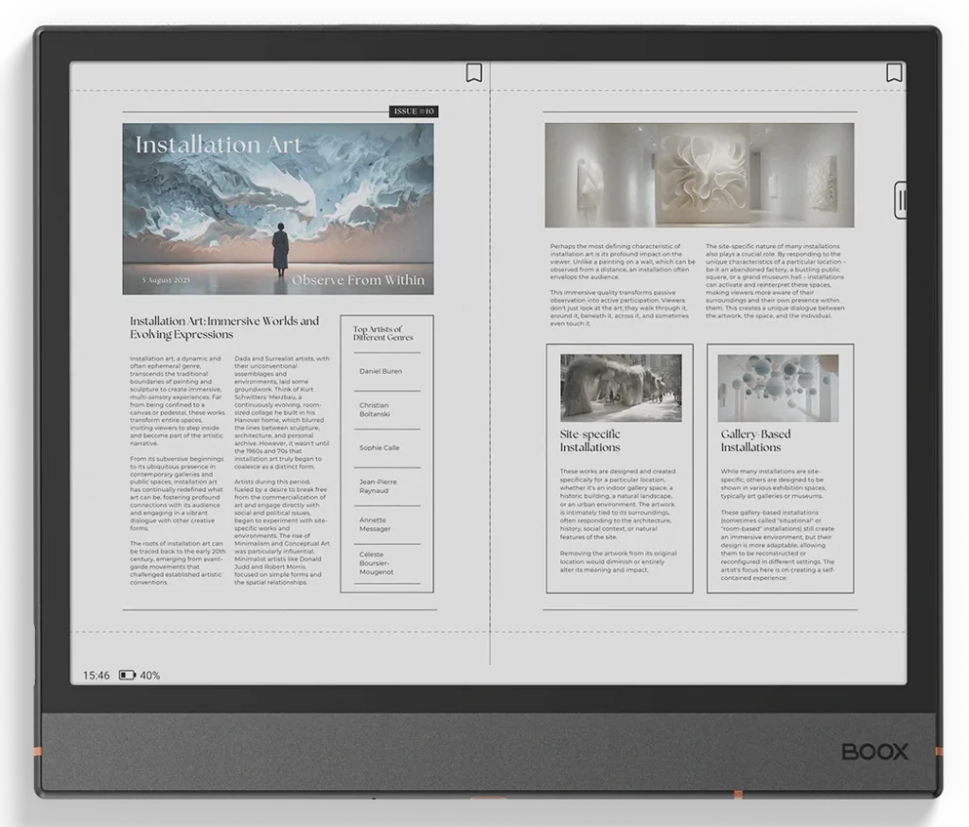Click the 15:46 clock in status bar
The height and width of the screenshot is (827, 969).
tap(96, 676)
